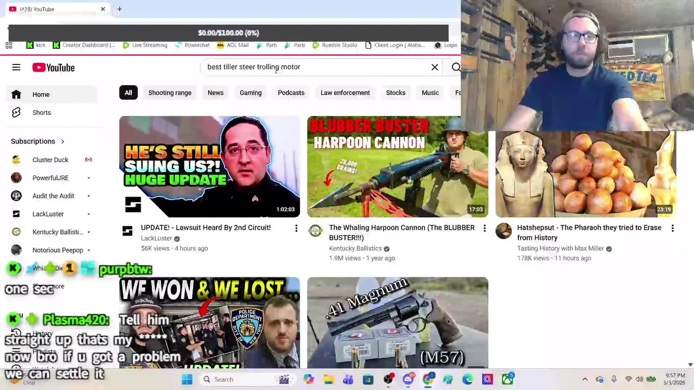Open the kick bookmark
Viewport: 694px width, 390px height.
click(x=36, y=45)
